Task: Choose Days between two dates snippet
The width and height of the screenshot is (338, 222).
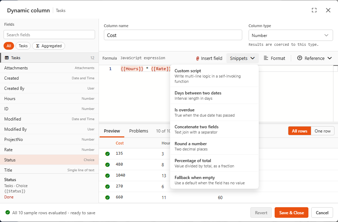Action: (x=214, y=95)
